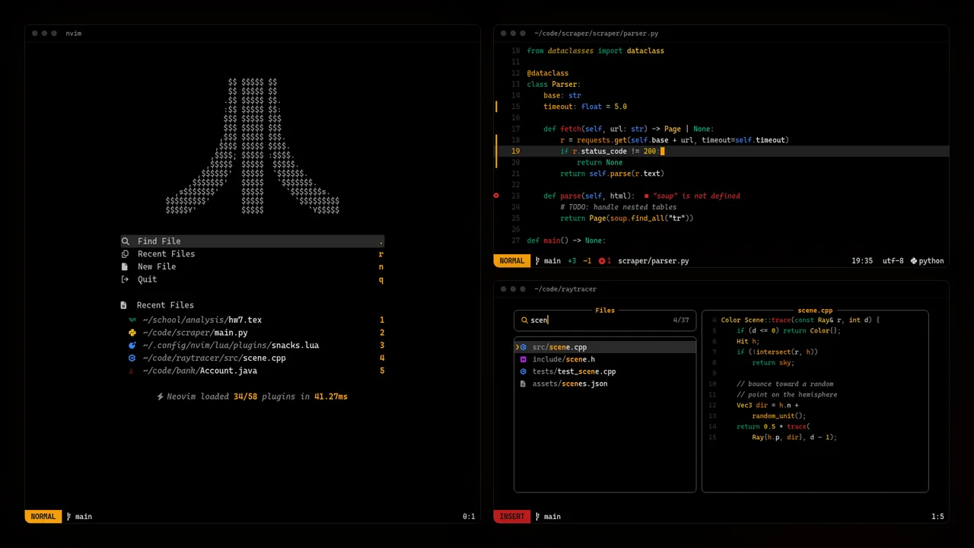Select tests/test_scene.cpp picker result
Image resolution: width=974 pixels, height=548 pixels.
(605, 371)
